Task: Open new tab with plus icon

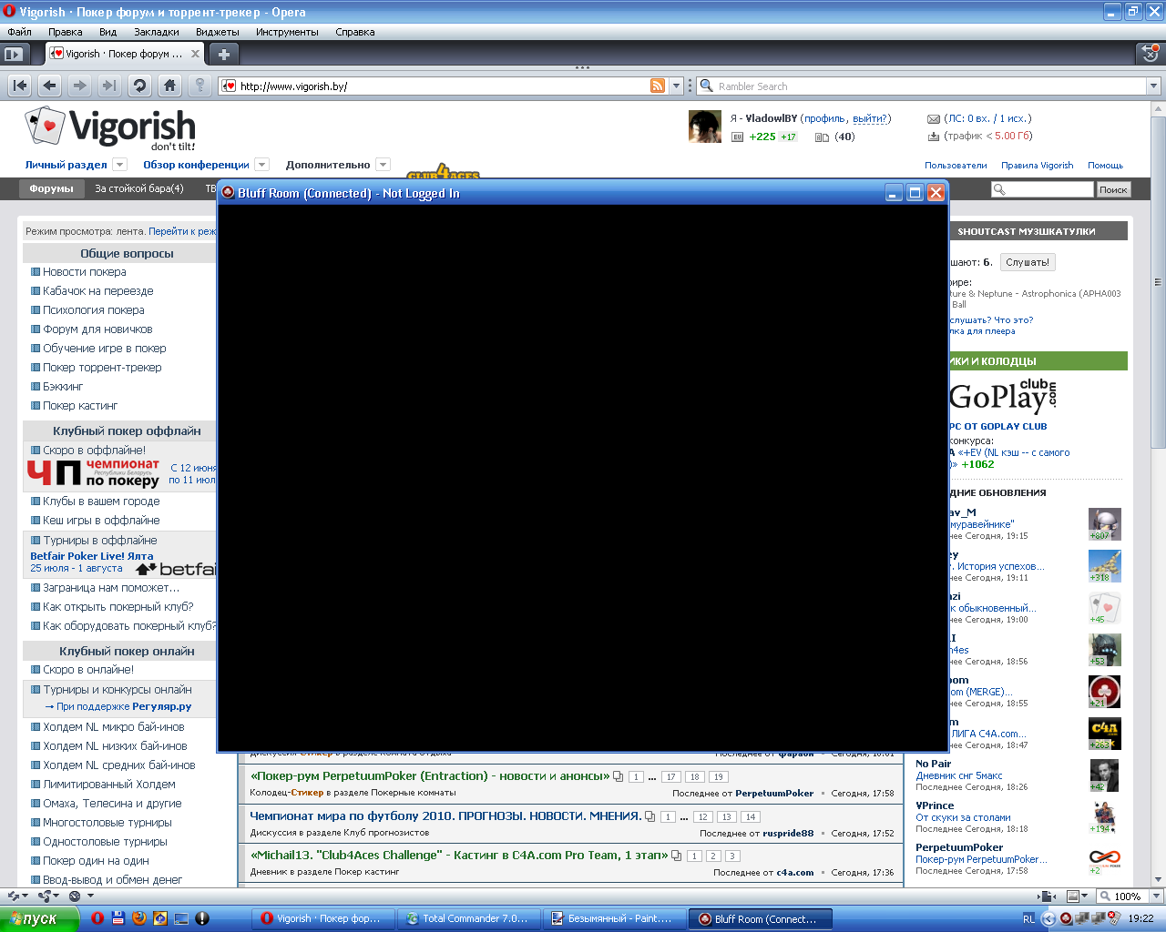Action: (x=224, y=54)
